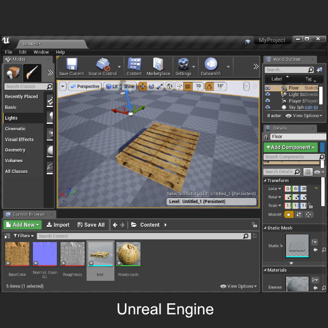Click the save search icon in Content Browser
Viewport: 328px width, 328px height.
[x=255, y=236]
